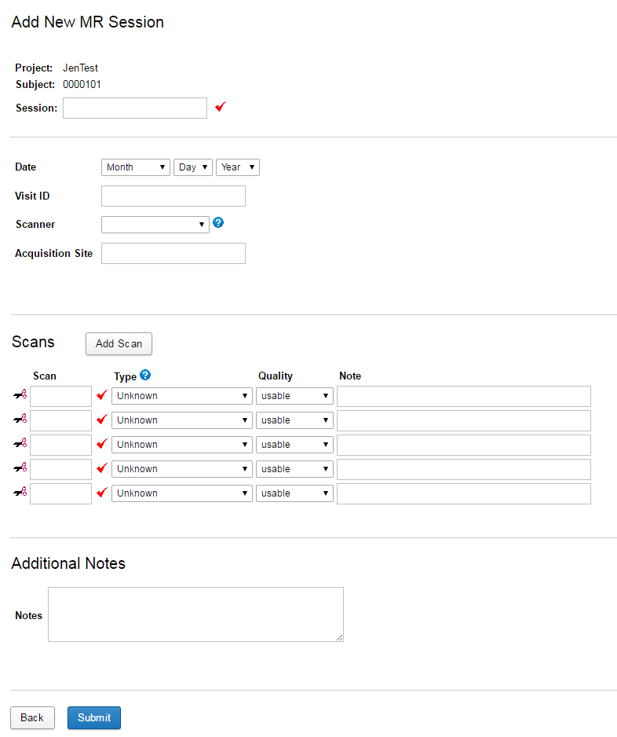The height and width of the screenshot is (737, 617).
Task: Click the scissors icon on first scan row
Action: [20, 396]
